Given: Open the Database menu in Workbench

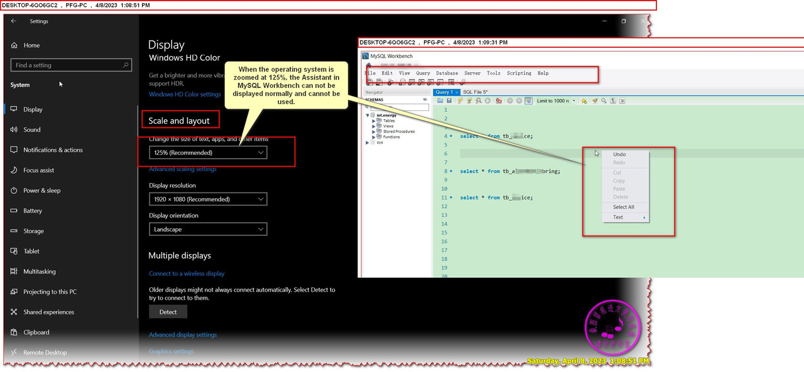Looking at the screenshot, I should tap(447, 73).
